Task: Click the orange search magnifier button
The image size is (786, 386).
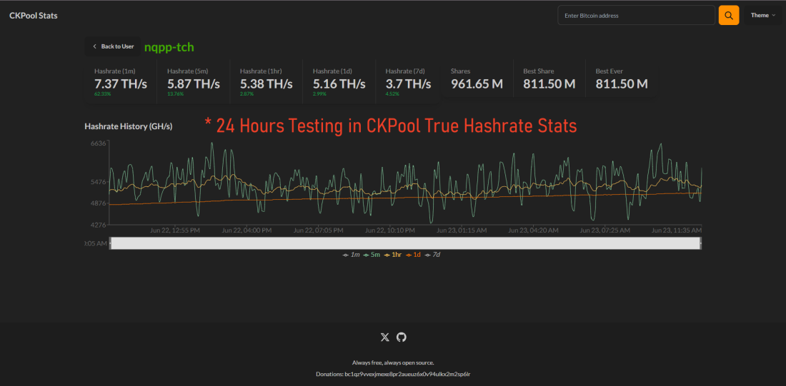Action: [728, 16]
